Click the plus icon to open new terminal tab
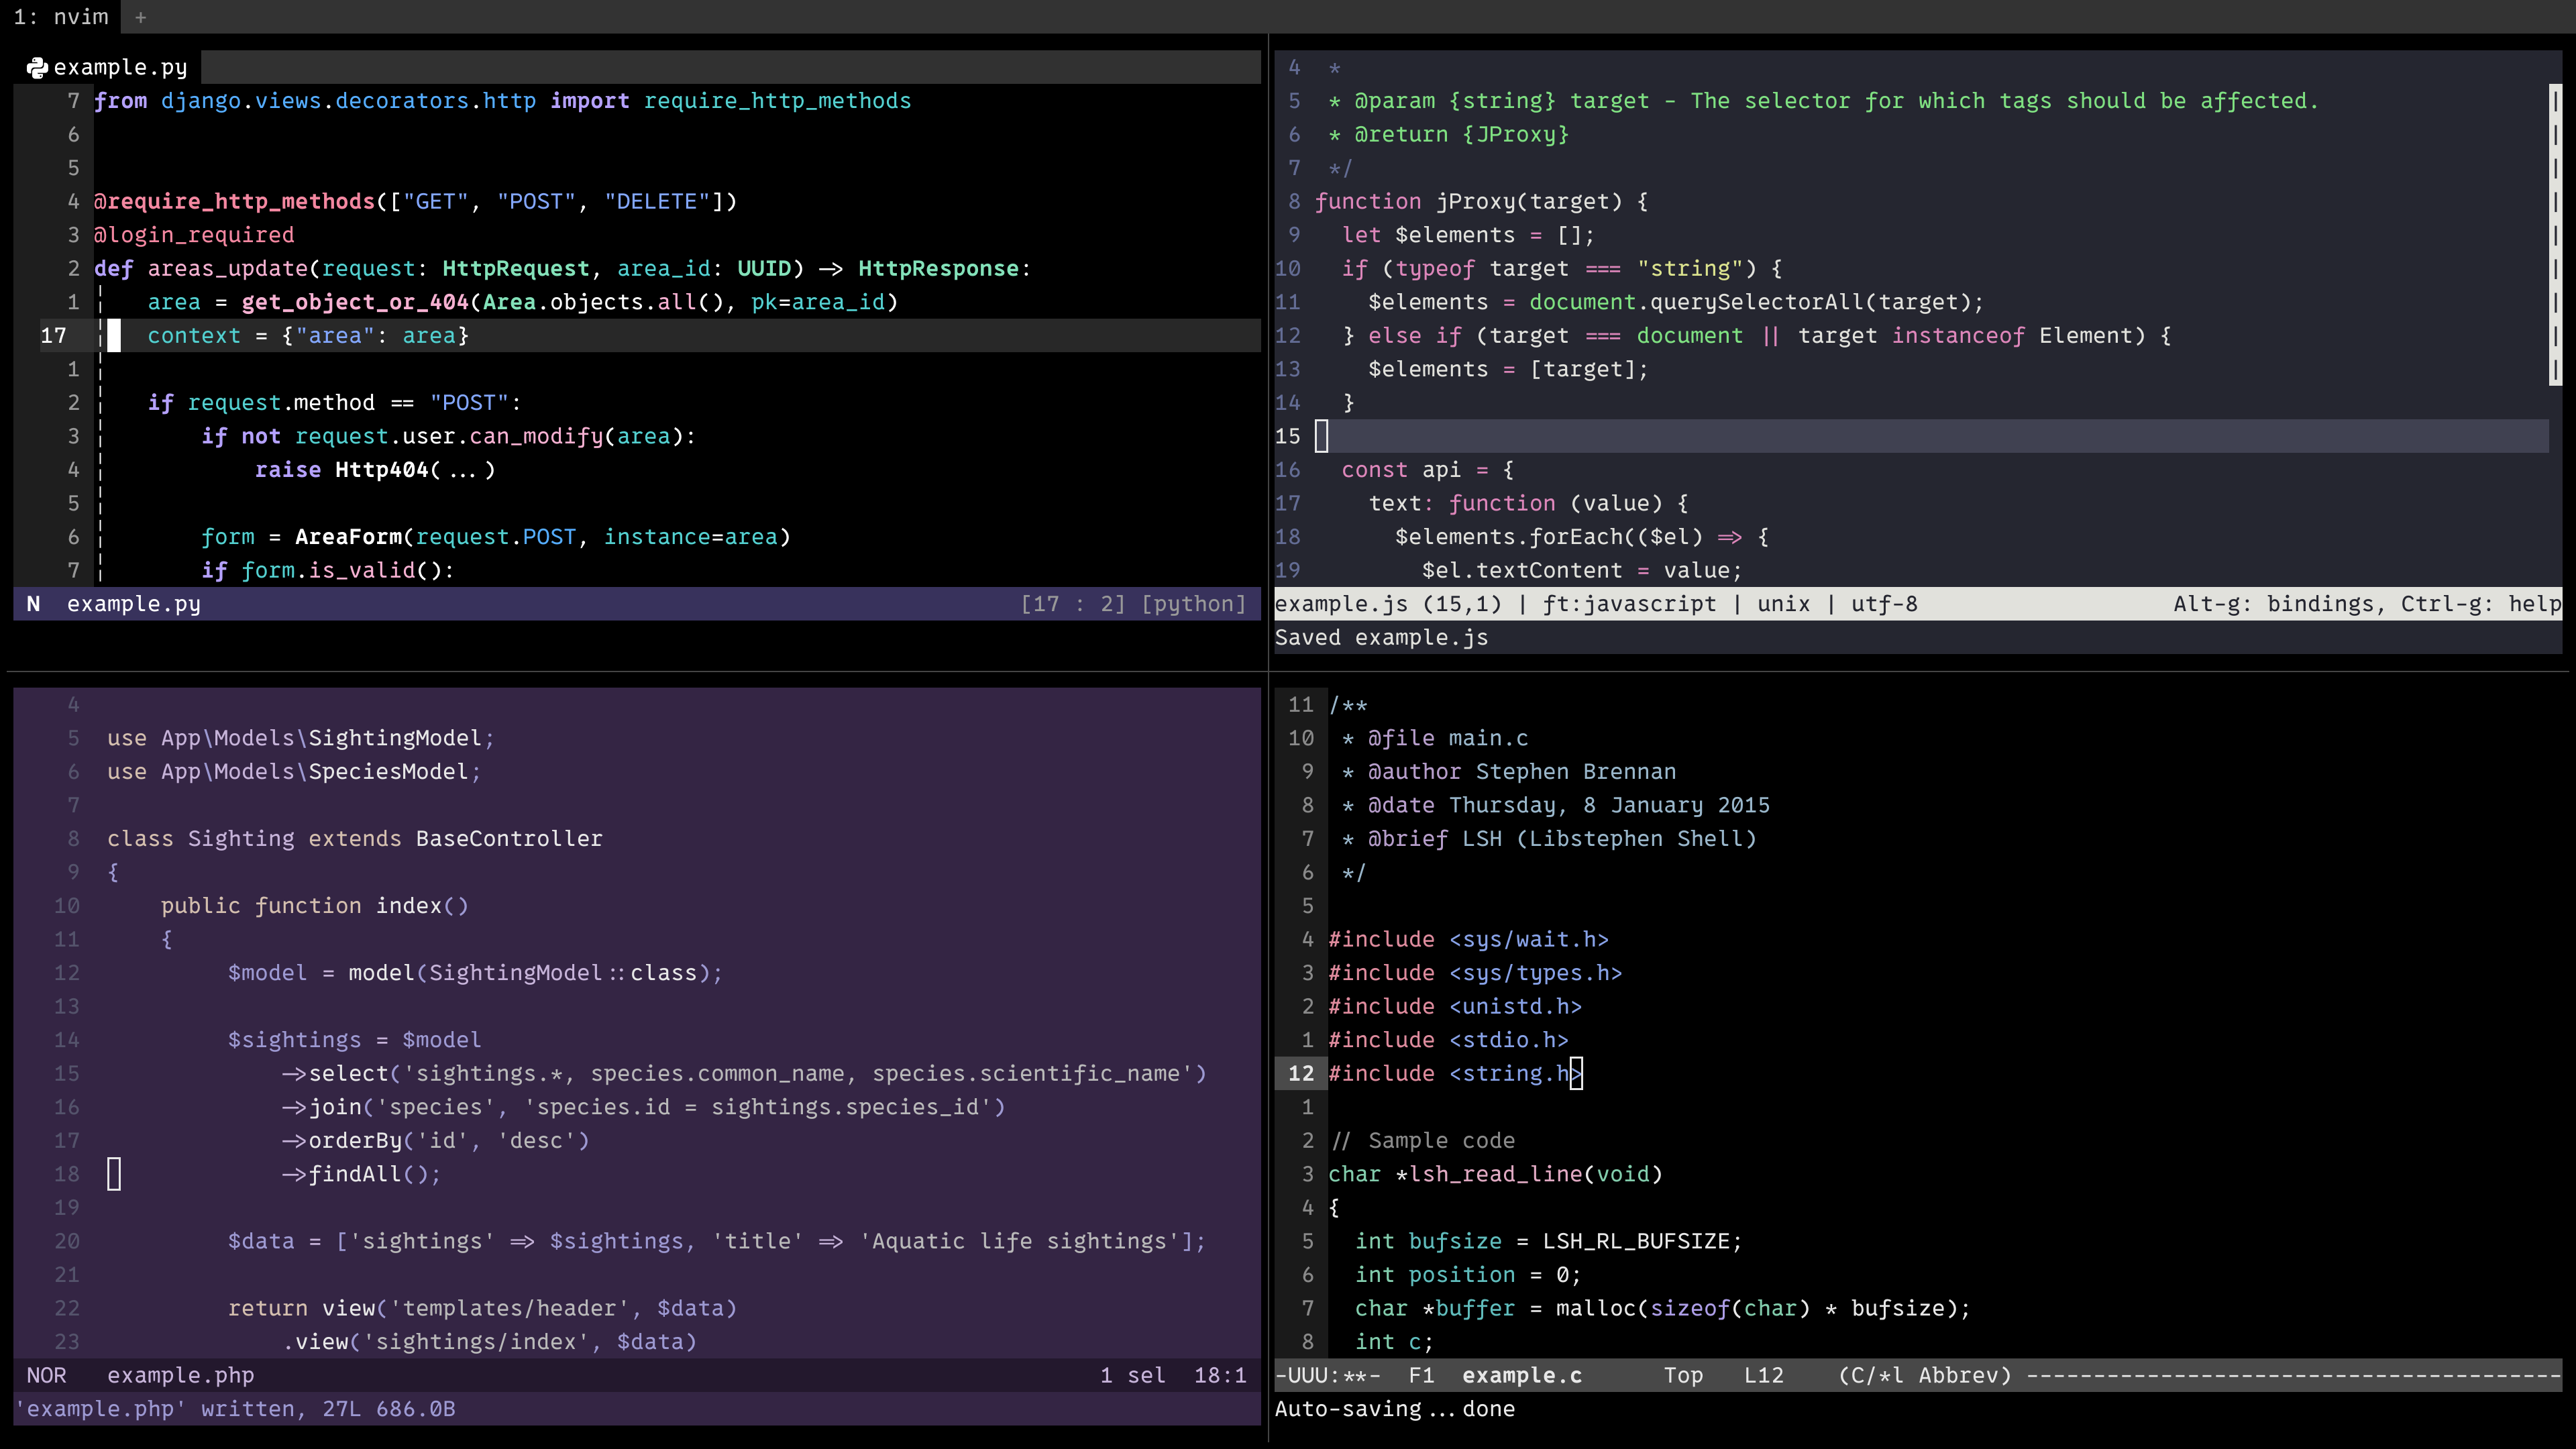2576x1449 pixels. [140, 17]
